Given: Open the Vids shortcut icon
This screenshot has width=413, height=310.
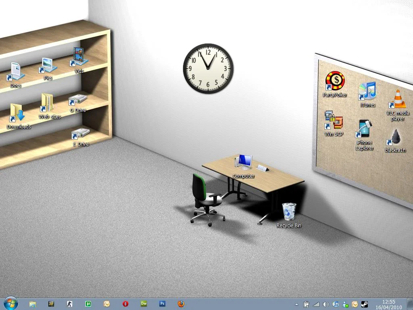Looking at the screenshot, I should coord(79,61).
